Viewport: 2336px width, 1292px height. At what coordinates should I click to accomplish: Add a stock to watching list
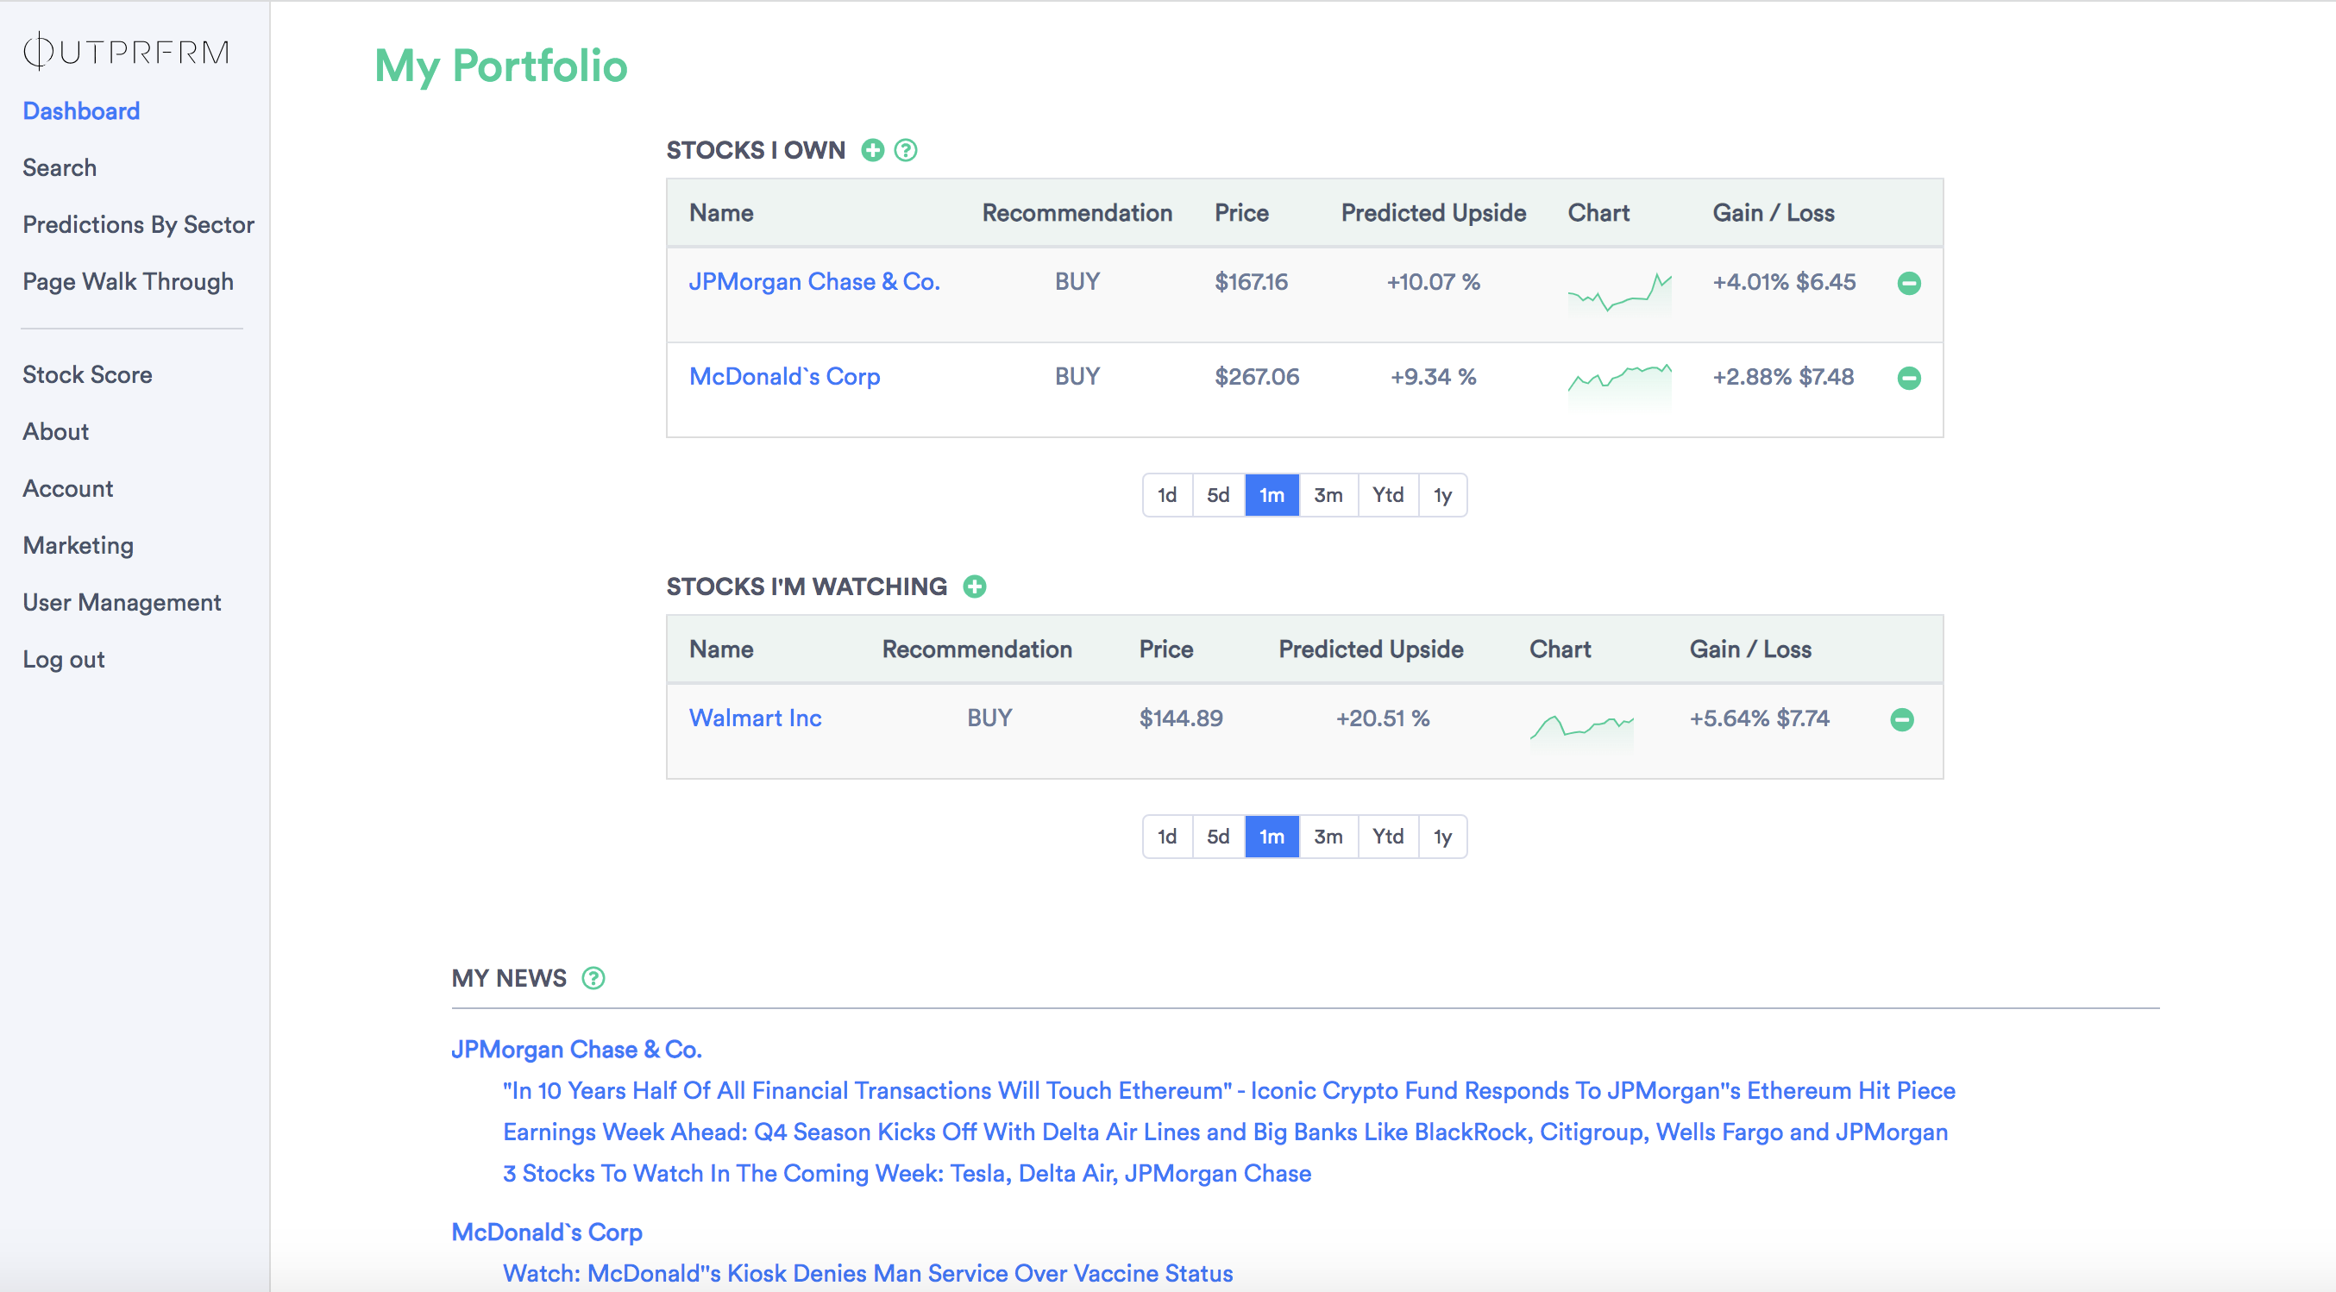pyautogui.click(x=975, y=586)
